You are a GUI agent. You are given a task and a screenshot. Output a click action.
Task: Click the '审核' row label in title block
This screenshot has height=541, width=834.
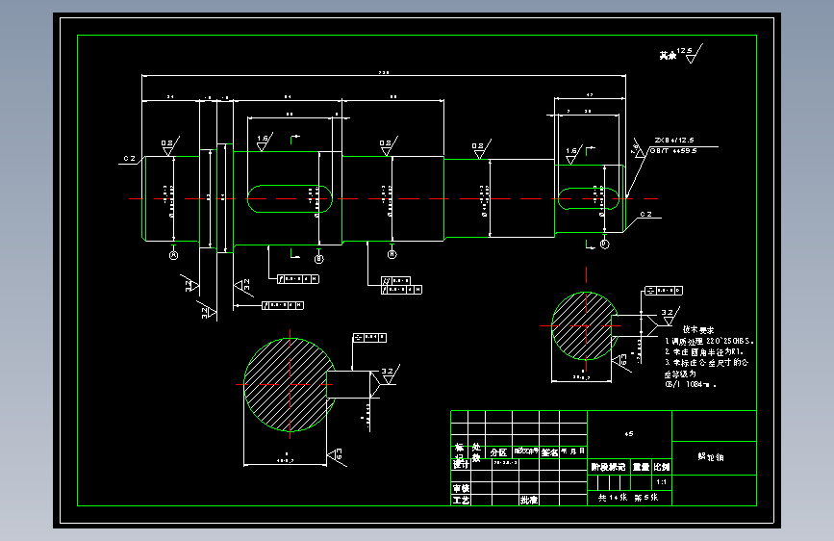tap(461, 488)
